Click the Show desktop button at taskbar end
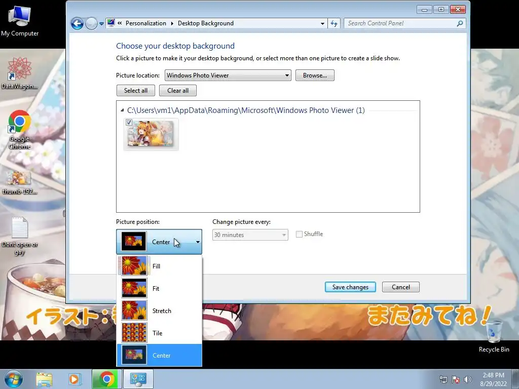 [515, 379]
